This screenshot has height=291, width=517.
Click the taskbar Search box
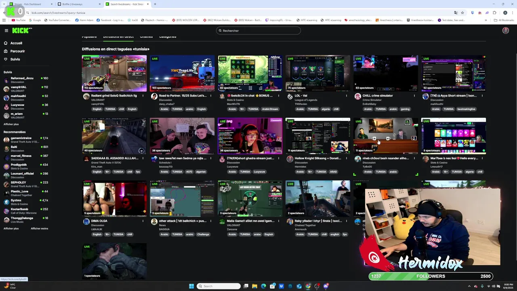pos(218,286)
